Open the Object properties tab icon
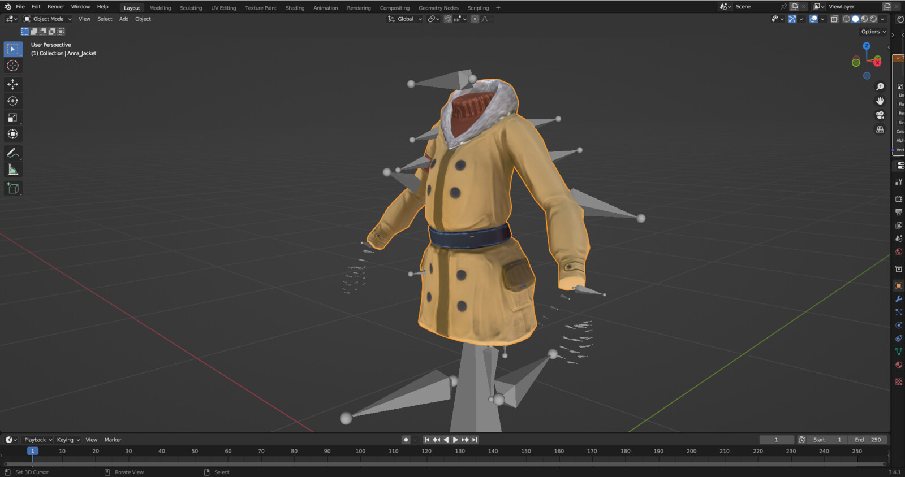Image resolution: width=905 pixels, height=477 pixels. (x=899, y=285)
